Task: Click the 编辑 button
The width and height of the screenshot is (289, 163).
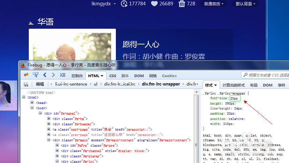Action: coord(40,84)
